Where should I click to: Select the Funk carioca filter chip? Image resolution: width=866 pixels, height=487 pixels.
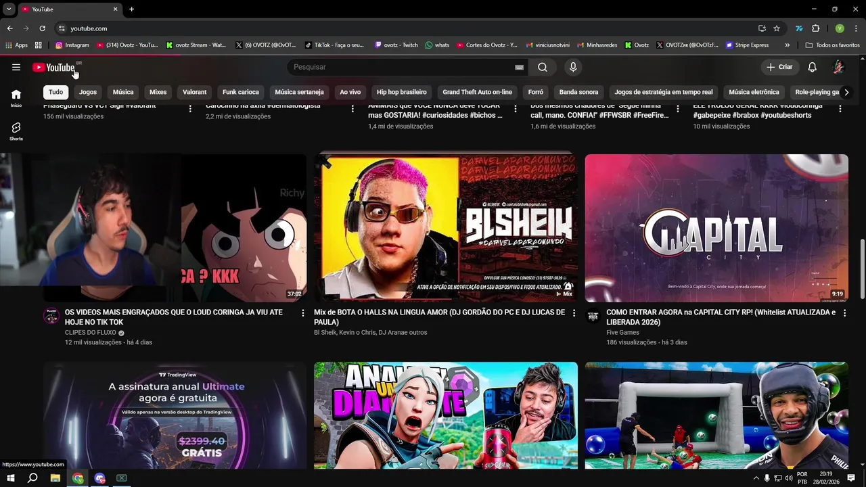(241, 92)
